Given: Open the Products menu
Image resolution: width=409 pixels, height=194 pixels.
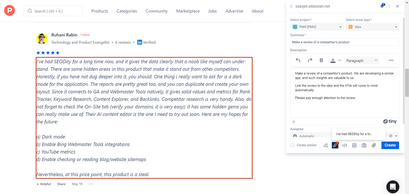Looking at the screenshot, I should [99, 11].
